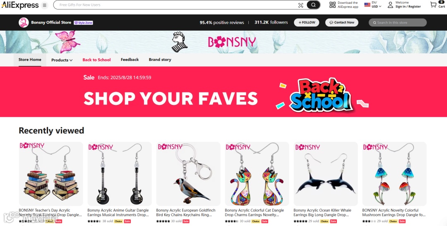The image size is (447, 226).
Task: Open the Back to School tab
Action: pos(96,60)
